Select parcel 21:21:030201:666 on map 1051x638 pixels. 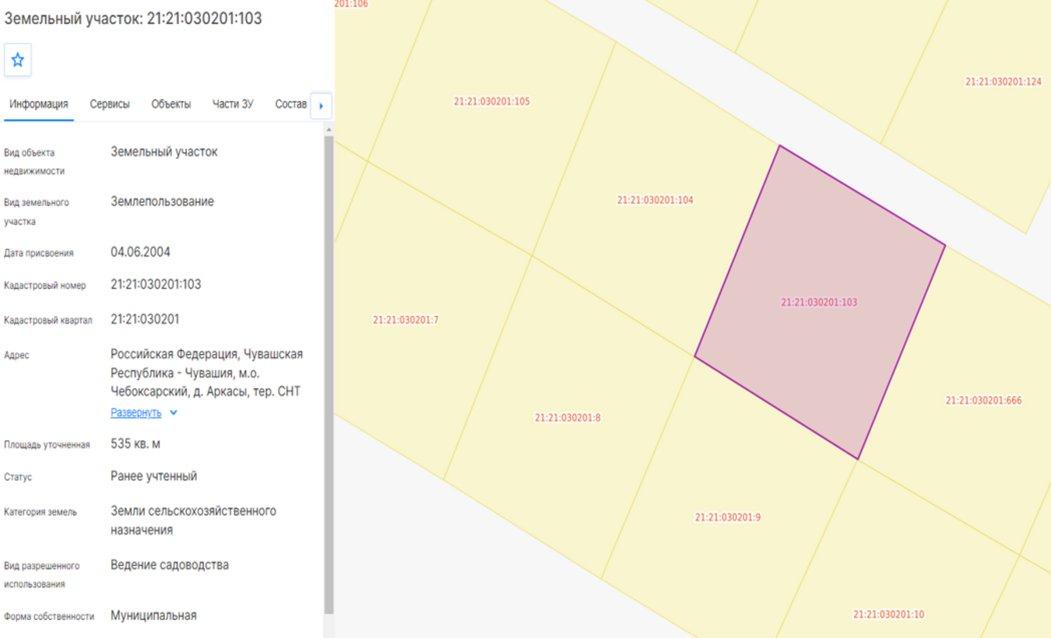click(x=984, y=401)
